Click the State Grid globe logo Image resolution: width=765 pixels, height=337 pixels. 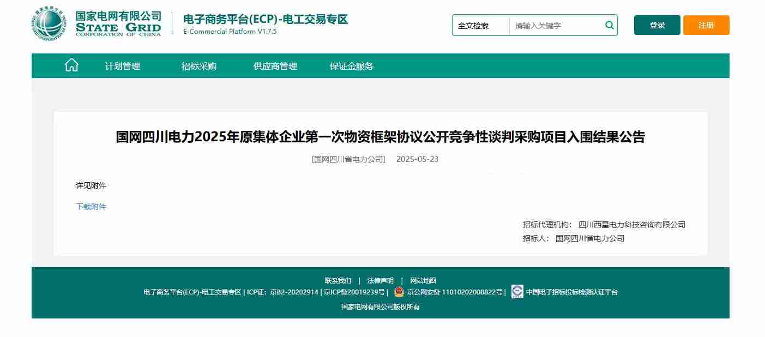click(x=49, y=24)
